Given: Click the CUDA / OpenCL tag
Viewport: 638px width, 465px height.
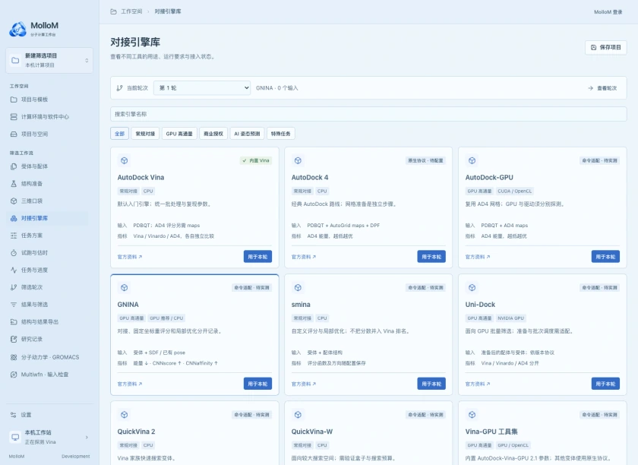Looking at the screenshot, I should (515, 191).
